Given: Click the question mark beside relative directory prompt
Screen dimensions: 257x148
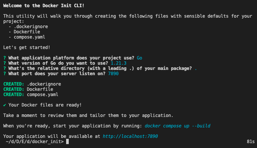Looking at the screenshot, I should click(x=5, y=68).
